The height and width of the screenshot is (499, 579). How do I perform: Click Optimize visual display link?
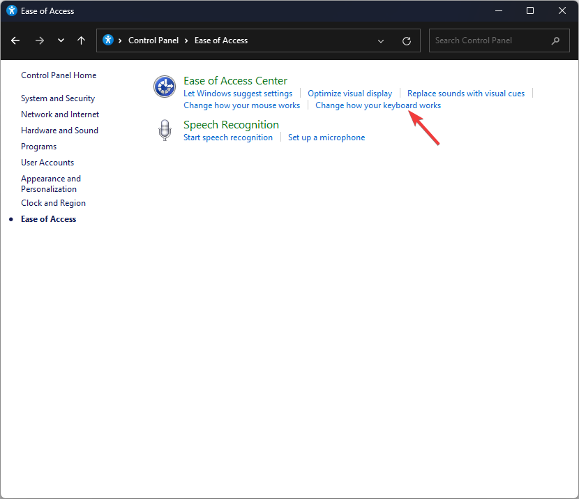pyautogui.click(x=349, y=94)
